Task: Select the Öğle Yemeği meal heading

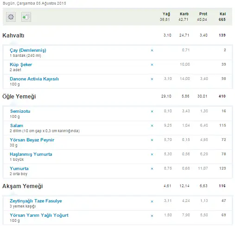Action: coord(19,97)
